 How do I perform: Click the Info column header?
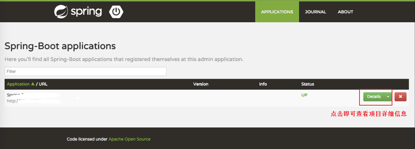point(263,84)
